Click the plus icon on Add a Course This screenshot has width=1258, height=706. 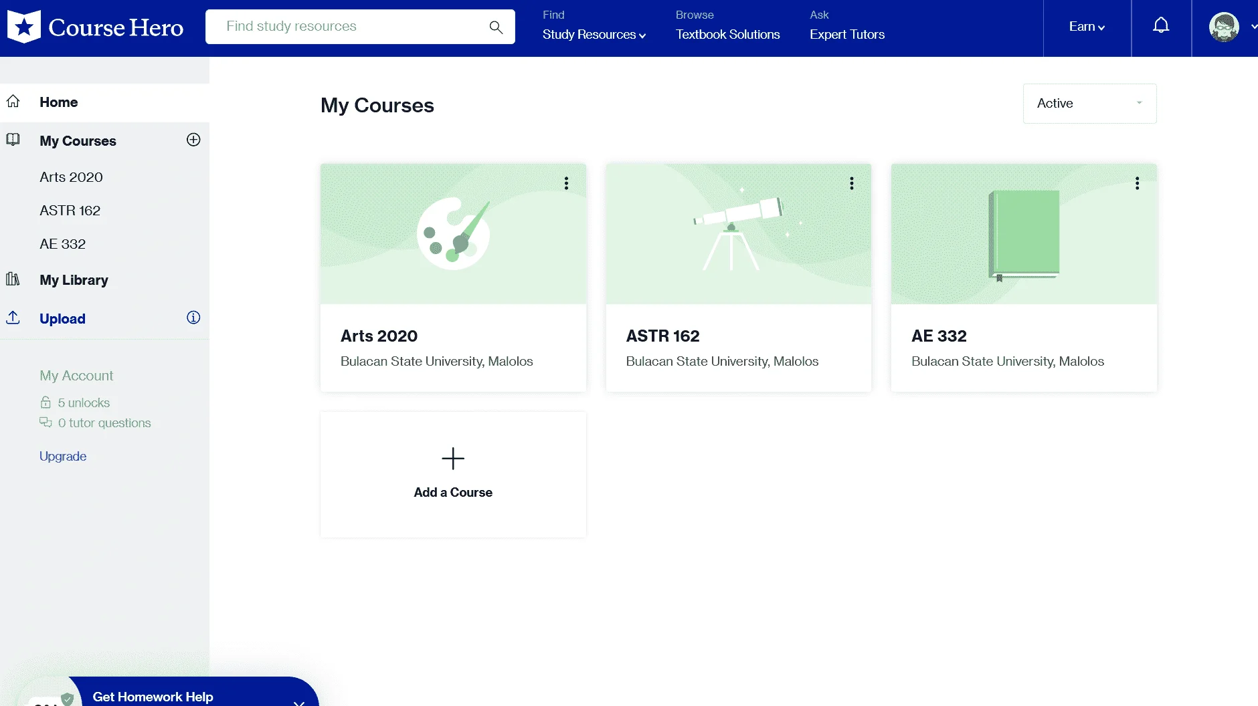tap(453, 459)
